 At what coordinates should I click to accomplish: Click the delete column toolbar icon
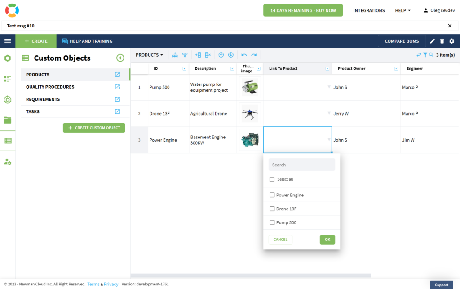[x=208, y=55]
